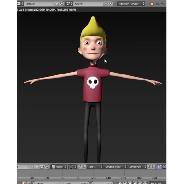Toggle color and alpha channel display

pyautogui.click(x=160, y=167)
